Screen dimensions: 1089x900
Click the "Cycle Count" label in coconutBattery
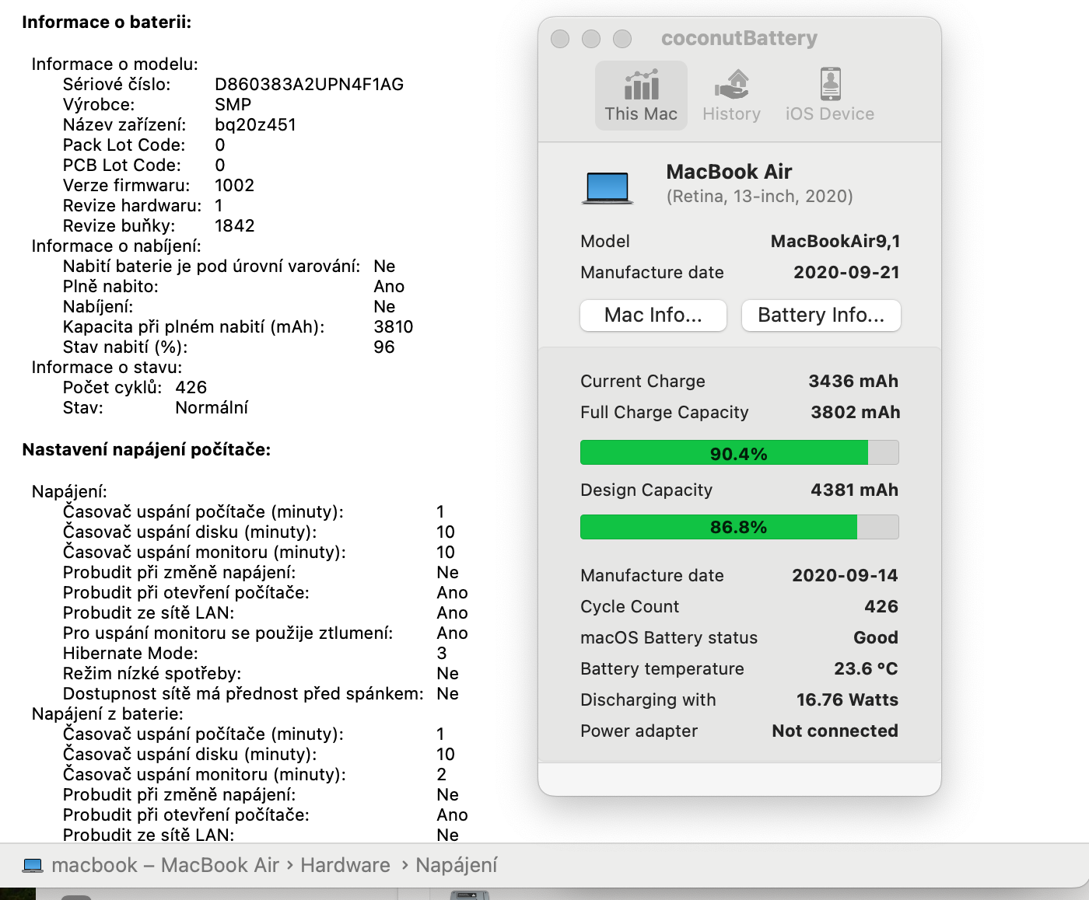[630, 607]
